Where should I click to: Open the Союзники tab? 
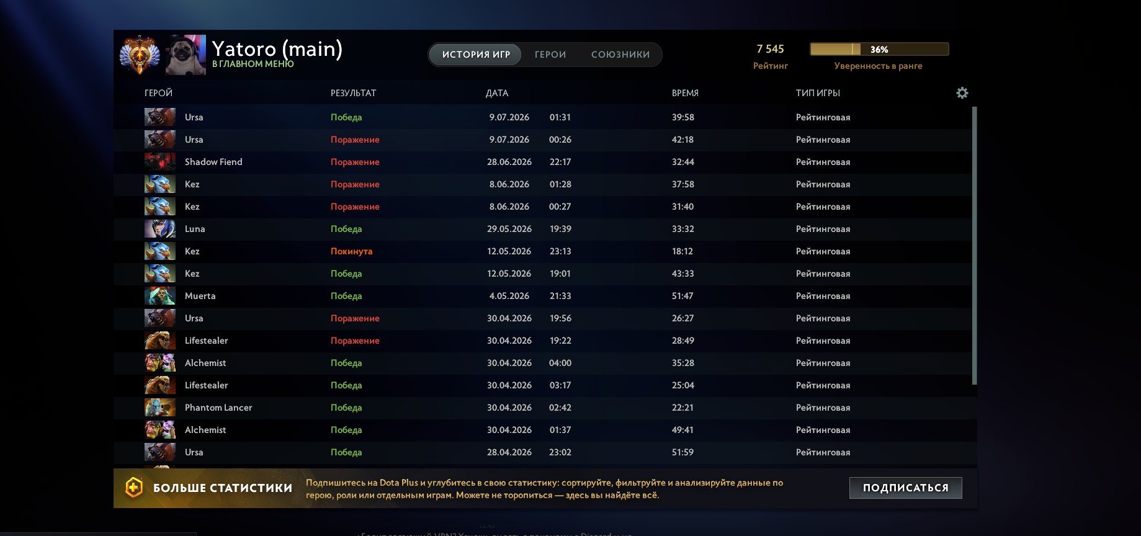620,55
